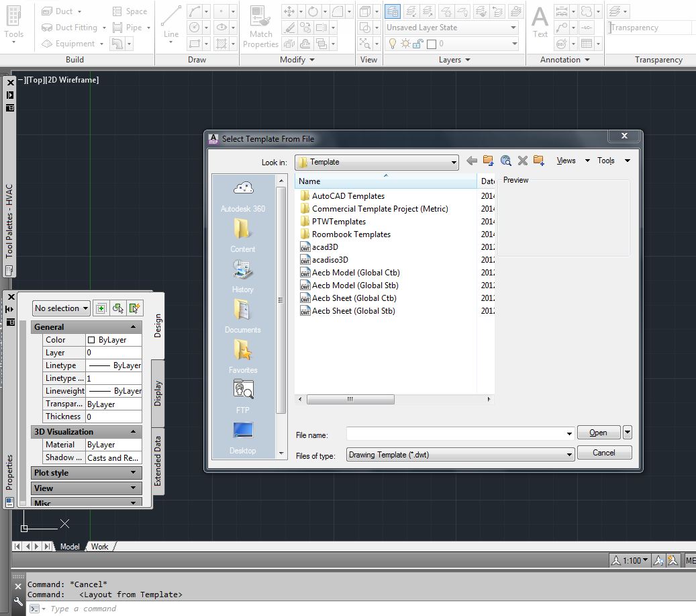The width and height of the screenshot is (696, 616).
Task: Expand the Layers panel title
Action: coord(454,60)
